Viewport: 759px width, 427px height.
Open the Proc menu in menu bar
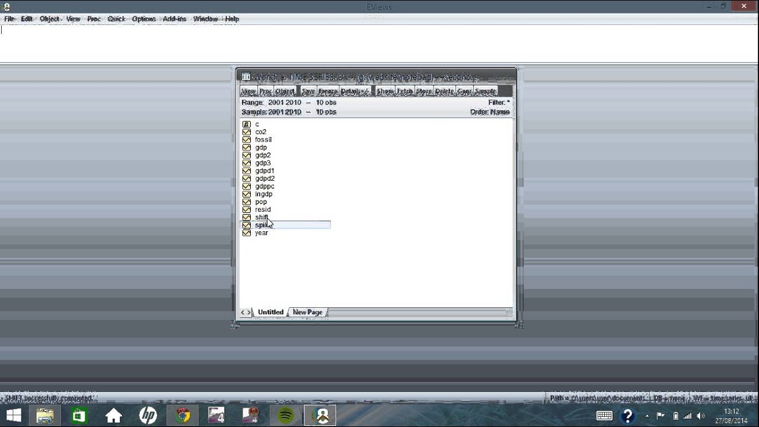(x=94, y=19)
